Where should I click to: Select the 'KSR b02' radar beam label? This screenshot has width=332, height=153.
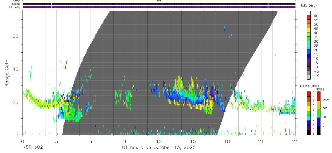[x=32, y=148]
